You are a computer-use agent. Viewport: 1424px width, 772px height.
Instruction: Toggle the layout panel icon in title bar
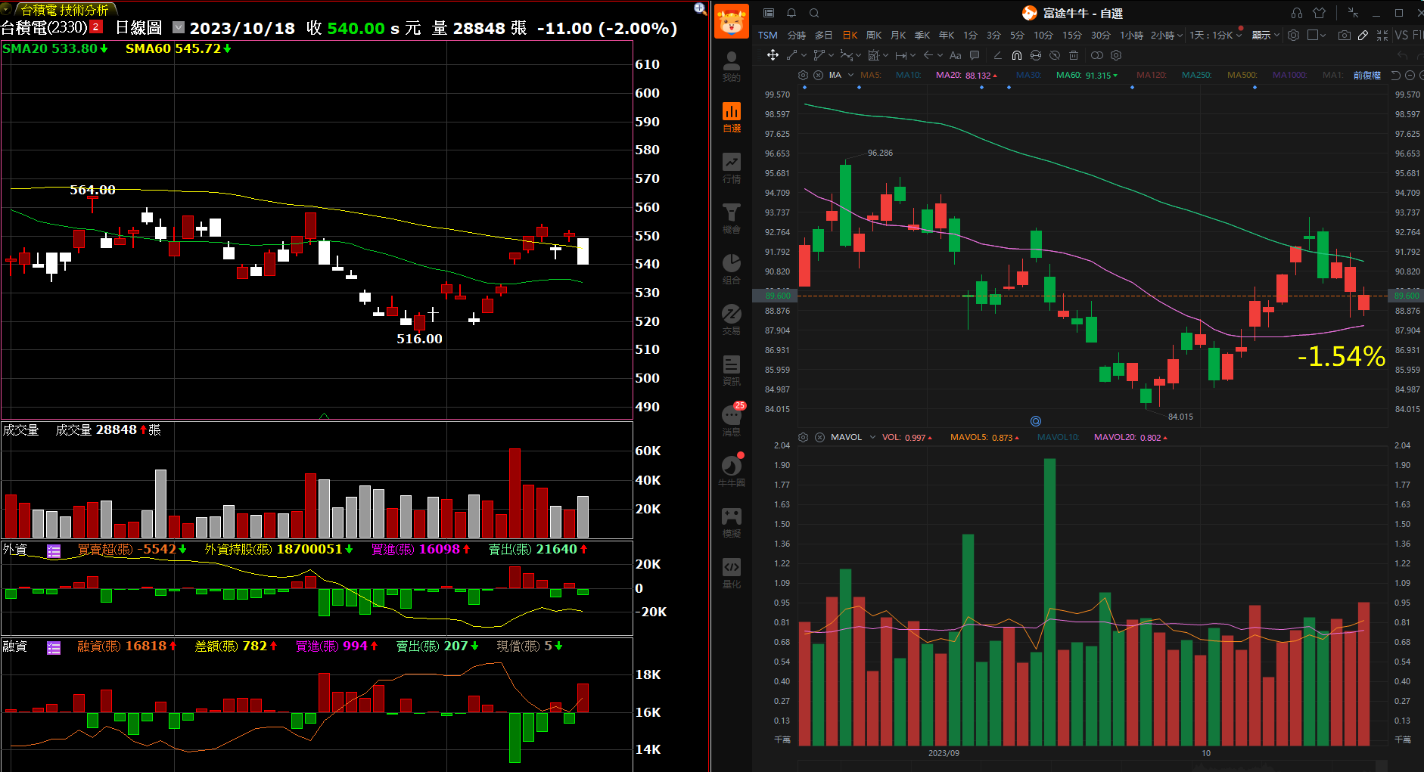[769, 13]
